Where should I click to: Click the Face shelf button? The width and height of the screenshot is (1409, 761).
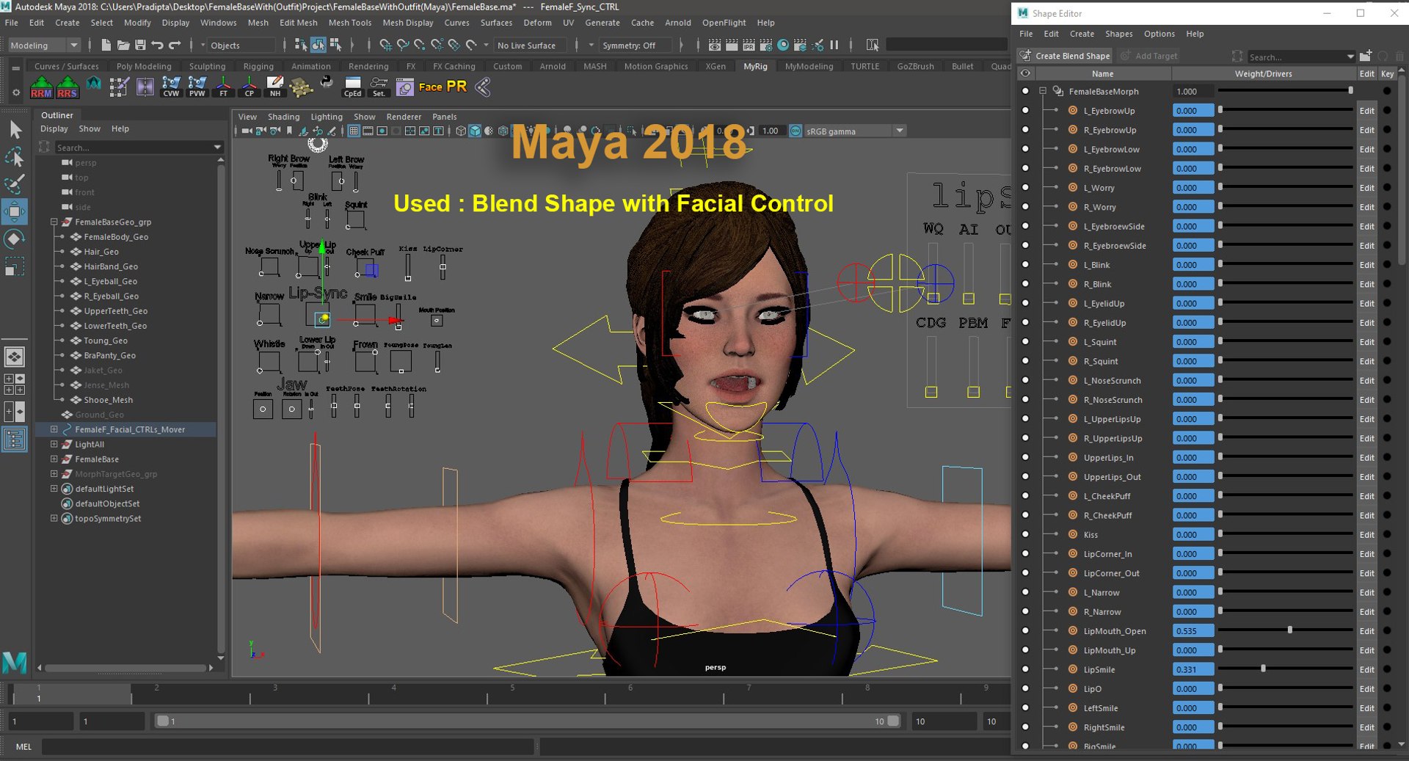430,87
